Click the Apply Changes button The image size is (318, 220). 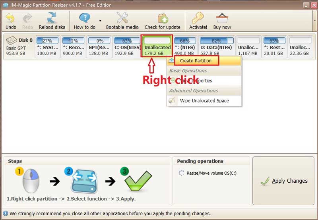[283, 181]
